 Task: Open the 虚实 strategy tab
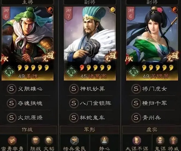pos(152,130)
